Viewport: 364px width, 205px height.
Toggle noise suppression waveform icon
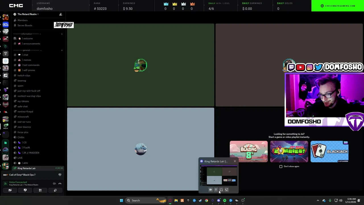point(54,184)
